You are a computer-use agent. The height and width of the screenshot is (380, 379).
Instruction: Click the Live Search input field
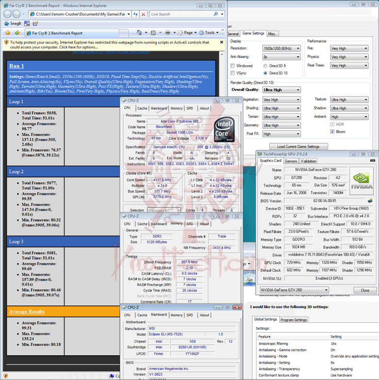pyautogui.click(x=181, y=14)
